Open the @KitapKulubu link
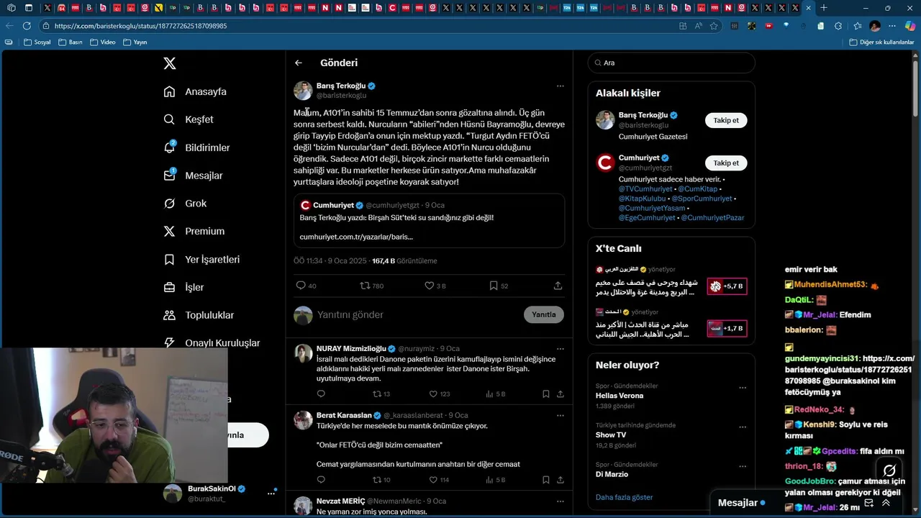The image size is (921, 518). tap(643, 199)
